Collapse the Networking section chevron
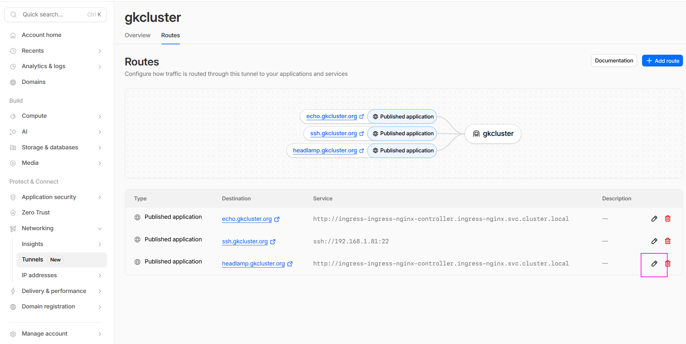686x344 pixels. pos(100,228)
